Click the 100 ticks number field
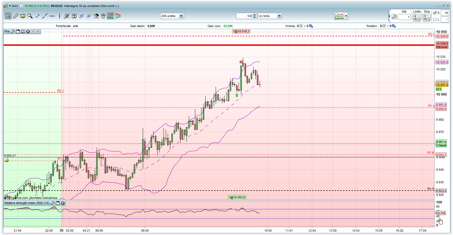 coord(245,16)
